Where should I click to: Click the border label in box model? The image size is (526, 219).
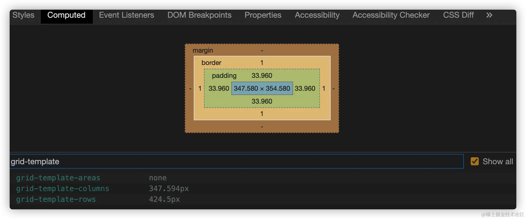211,63
